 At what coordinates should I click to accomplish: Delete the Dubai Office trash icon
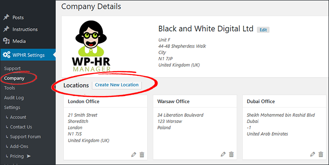321,154
